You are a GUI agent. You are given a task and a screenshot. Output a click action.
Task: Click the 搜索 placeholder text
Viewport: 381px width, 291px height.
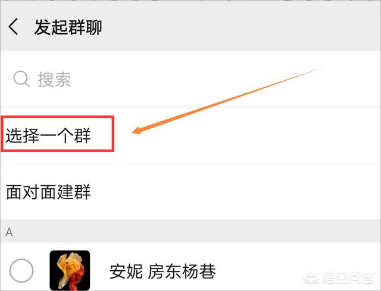point(54,80)
